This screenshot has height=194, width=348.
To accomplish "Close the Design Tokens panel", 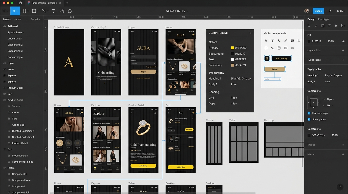I will coord(251,33).
